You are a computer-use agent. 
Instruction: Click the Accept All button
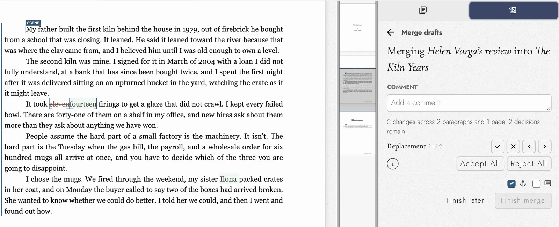[x=480, y=164]
